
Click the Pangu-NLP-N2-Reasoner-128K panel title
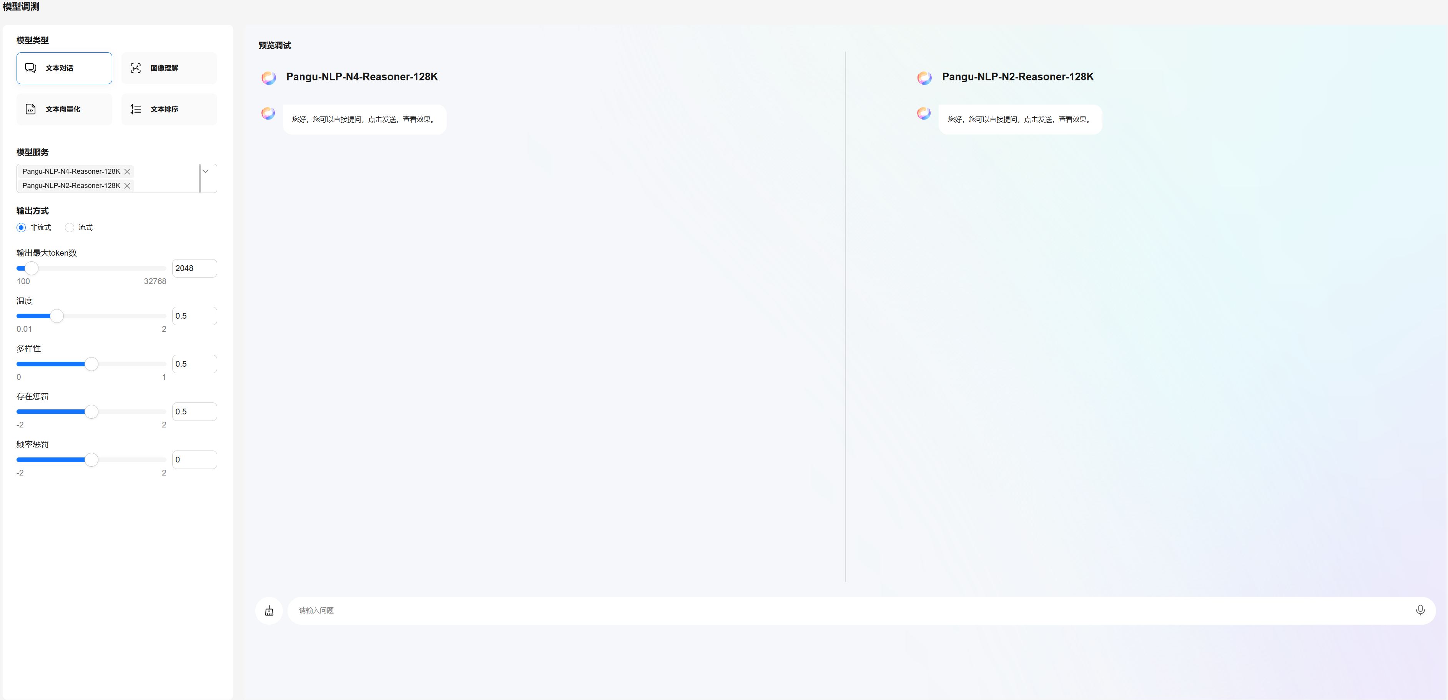[x=1018, y=77]
